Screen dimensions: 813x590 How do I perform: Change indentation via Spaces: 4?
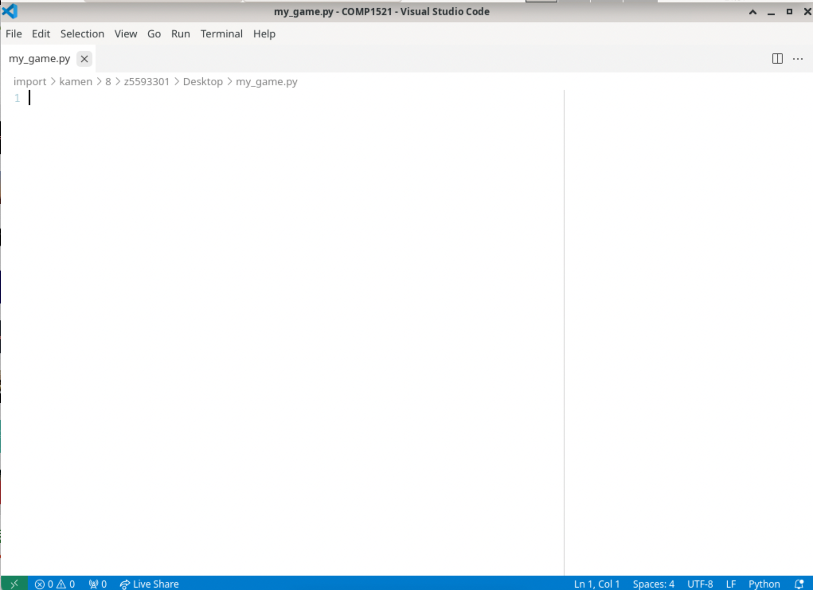tap(653, 584)
